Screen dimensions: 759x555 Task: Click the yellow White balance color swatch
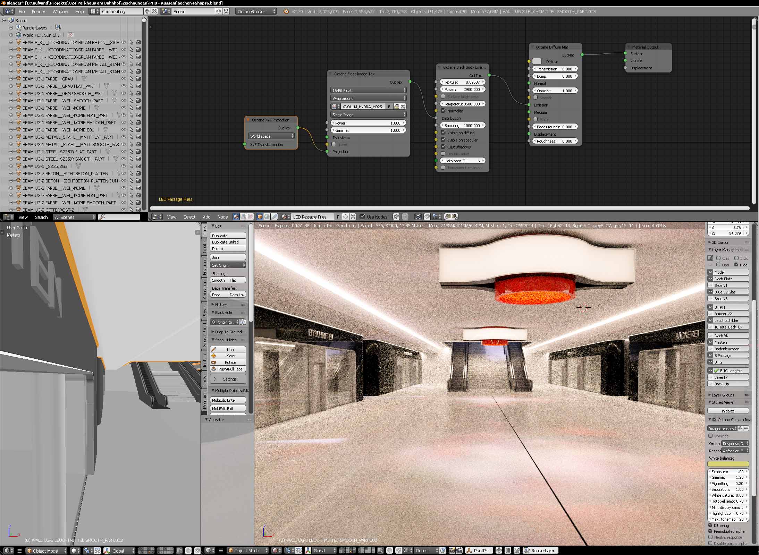pos(728,464)
